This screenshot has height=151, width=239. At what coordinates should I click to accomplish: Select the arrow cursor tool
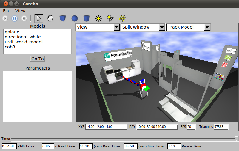[x=38, y=18]
